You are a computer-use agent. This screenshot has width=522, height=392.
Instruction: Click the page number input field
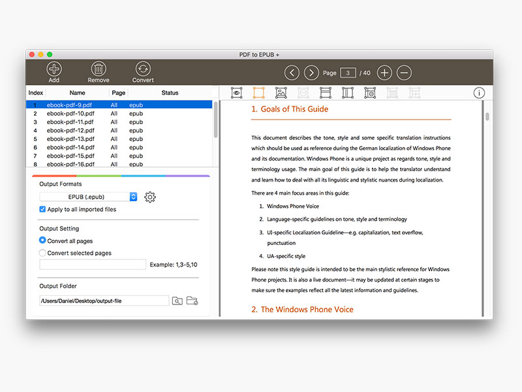pyautogui.click(x=348, y=73)
